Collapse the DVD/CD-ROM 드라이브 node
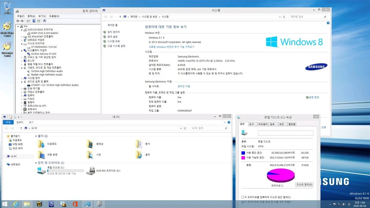This screenshot has width=370, height=208. (x=22, y=30)
